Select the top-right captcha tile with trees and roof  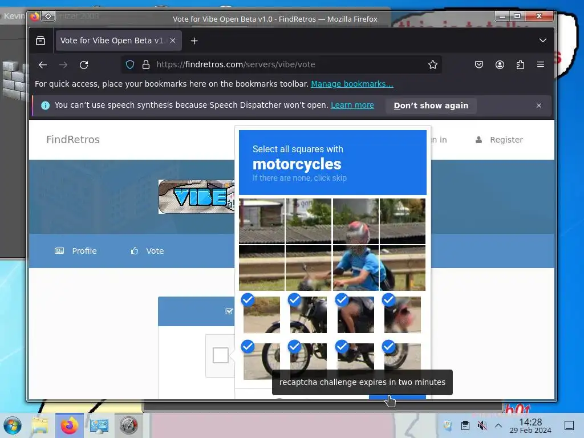[403, 221]
